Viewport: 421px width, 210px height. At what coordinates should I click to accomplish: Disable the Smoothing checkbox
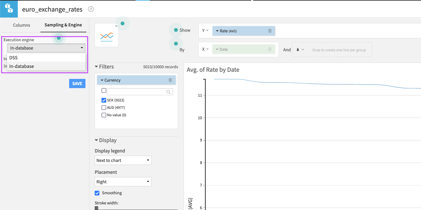tap(97, 193)
